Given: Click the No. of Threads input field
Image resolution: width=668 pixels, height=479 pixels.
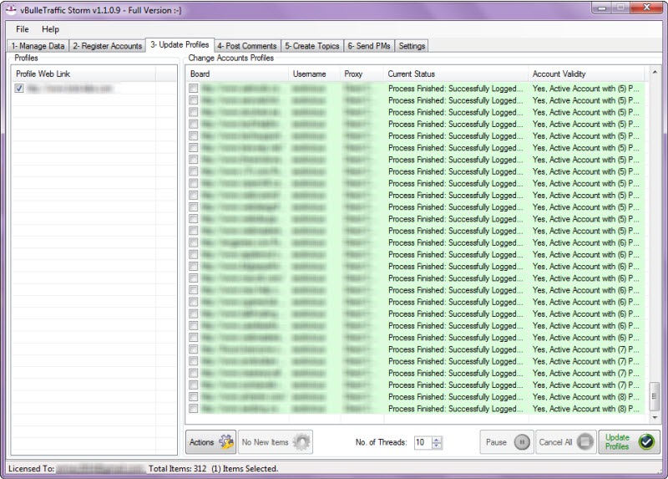Looking at the screenshot, I should click(x=422, y=442).
